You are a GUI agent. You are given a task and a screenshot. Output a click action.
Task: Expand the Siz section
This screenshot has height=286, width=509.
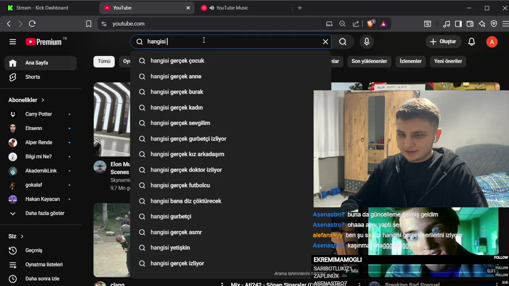[16, 236]
